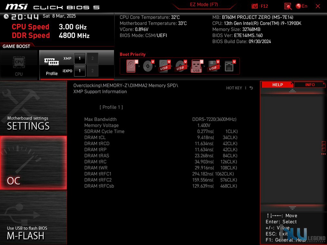This screenshot has width=327, height=245.
Task: Open the M-FLASH BIOS flash tile
Action: (x=34, y=218)
